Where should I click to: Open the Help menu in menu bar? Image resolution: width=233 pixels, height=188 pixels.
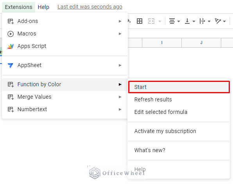(43, 7)
